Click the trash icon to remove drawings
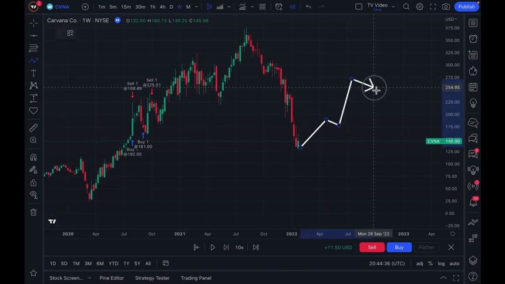 (x=33, y=212)
